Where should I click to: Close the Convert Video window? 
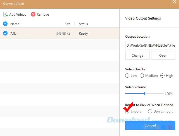pos(175,2)
